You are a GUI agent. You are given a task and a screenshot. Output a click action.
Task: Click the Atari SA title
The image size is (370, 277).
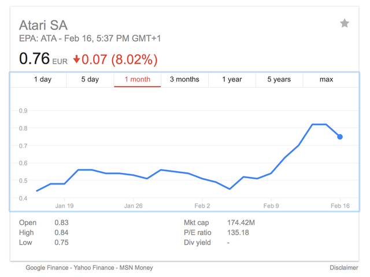point(43,25)
